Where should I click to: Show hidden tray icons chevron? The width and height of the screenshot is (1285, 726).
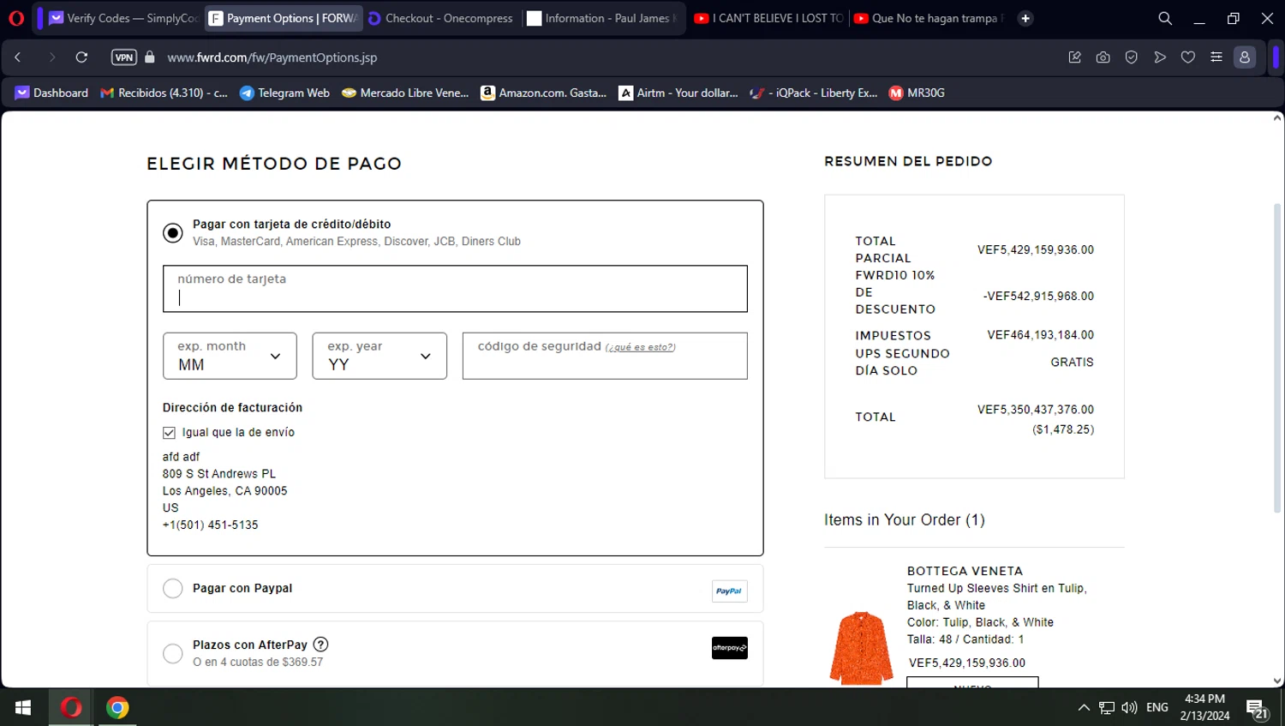coord(1084,708)
